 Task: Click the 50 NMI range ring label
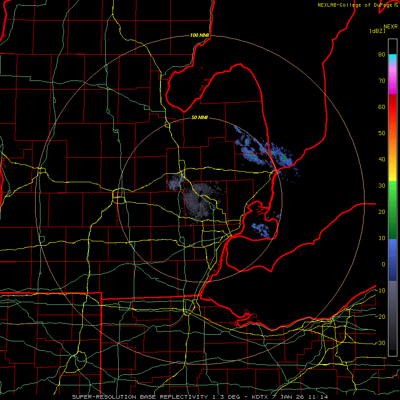pos(200,118)
